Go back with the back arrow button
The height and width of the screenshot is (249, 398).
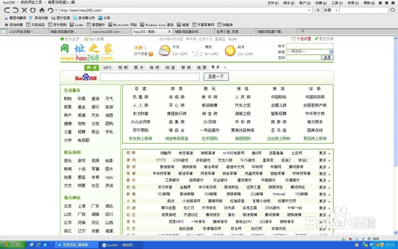click(7, 10)
